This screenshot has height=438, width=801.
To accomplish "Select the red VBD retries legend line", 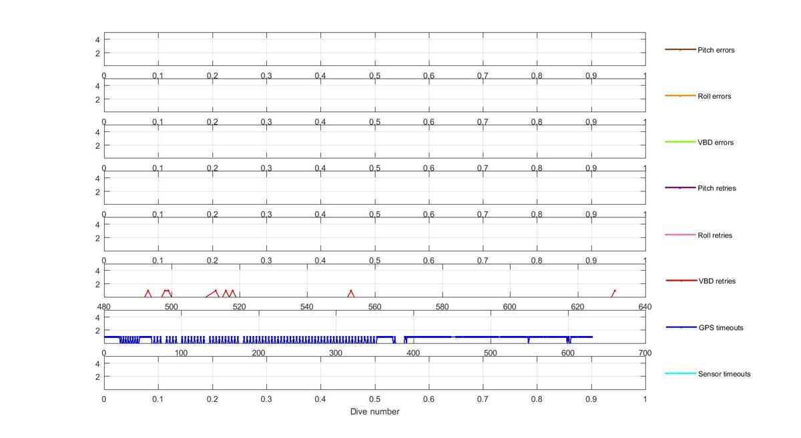I will tap(680, 281).
